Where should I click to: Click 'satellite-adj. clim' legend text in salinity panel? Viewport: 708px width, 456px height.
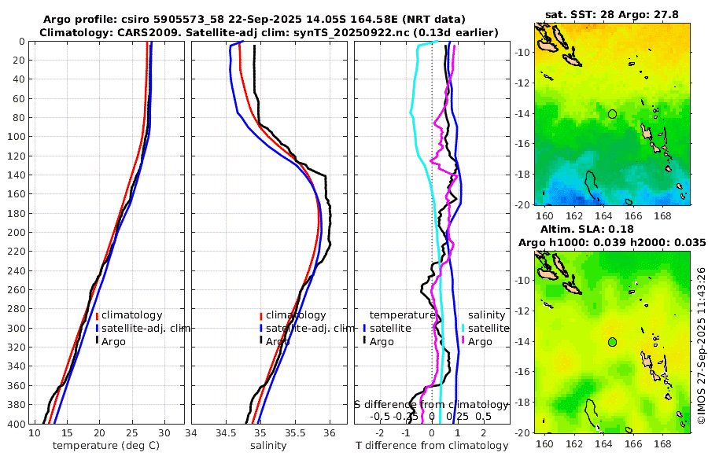point(310,328)
